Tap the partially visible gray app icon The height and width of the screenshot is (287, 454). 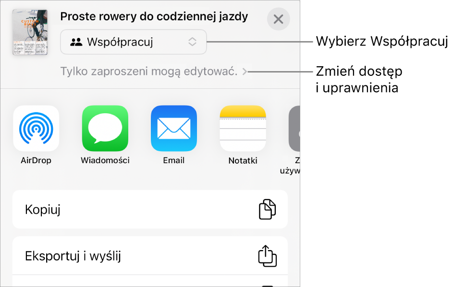coord(294,129)
